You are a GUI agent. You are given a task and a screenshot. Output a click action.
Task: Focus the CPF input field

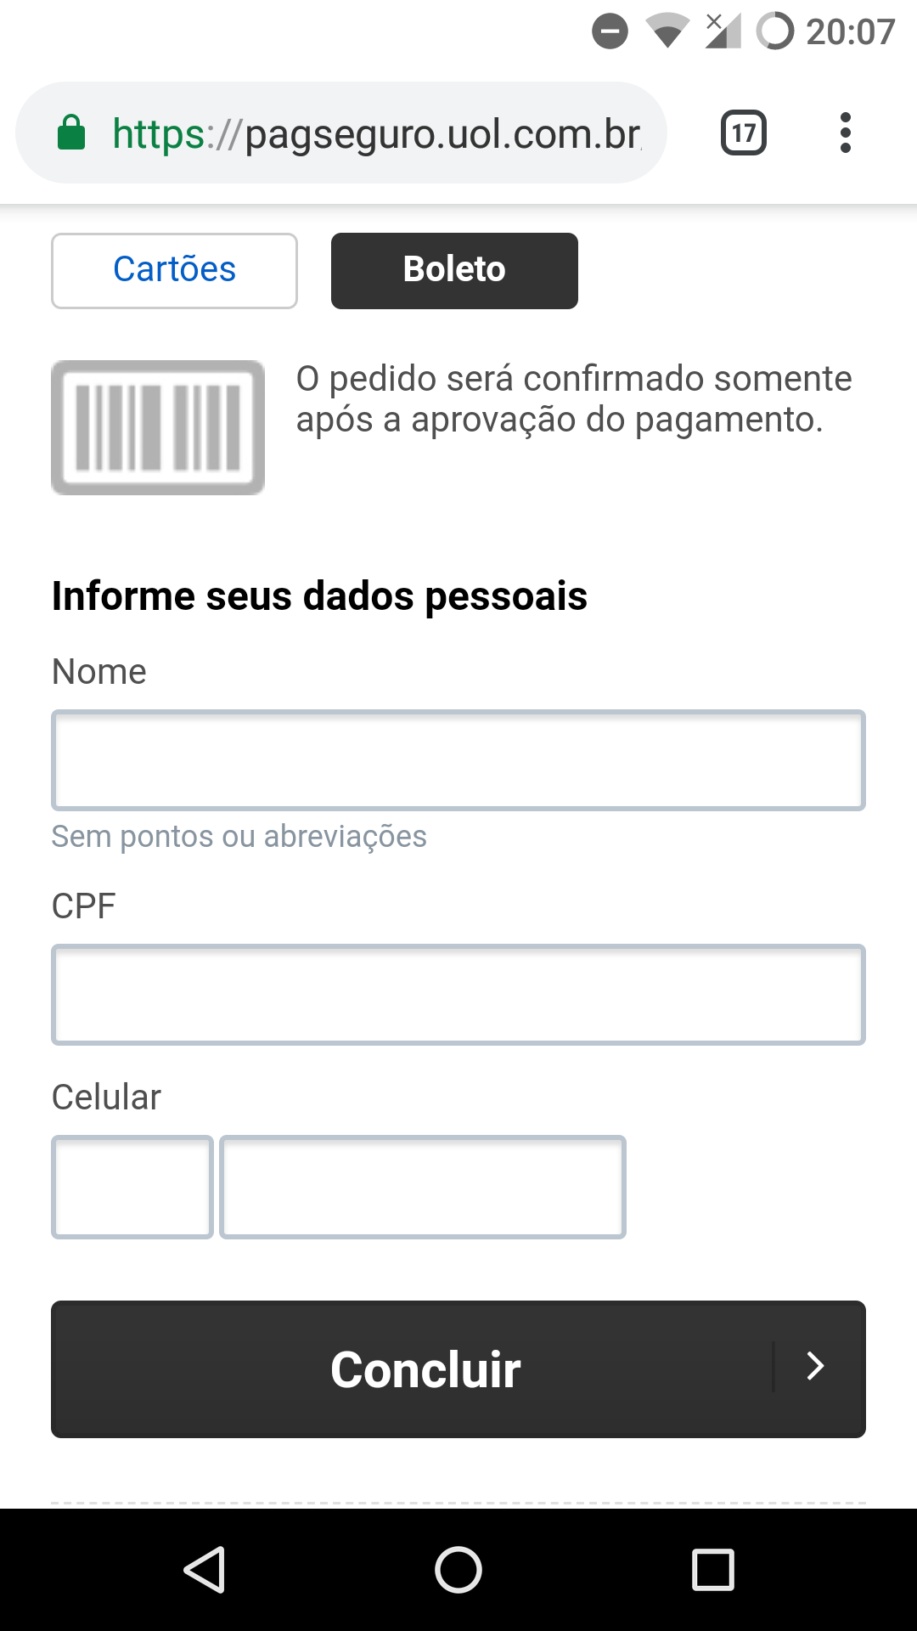(458, 995)
